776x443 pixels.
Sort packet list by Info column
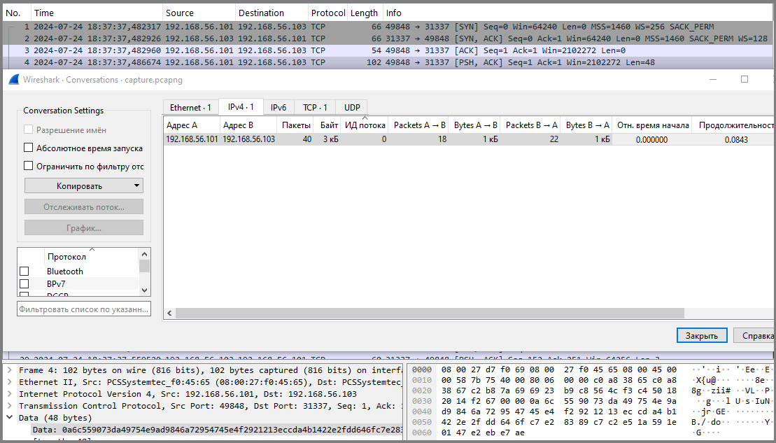[x=578, y=13]
